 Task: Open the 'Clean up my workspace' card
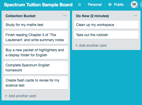pos(106,25)
